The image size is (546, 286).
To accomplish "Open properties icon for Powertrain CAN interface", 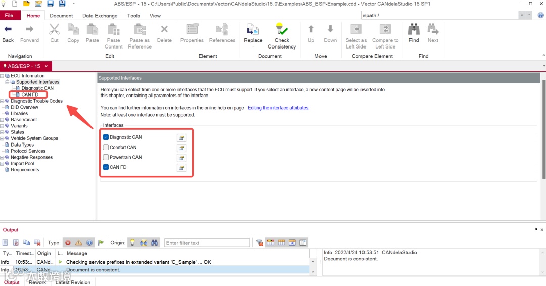I will tap(181, 158).
